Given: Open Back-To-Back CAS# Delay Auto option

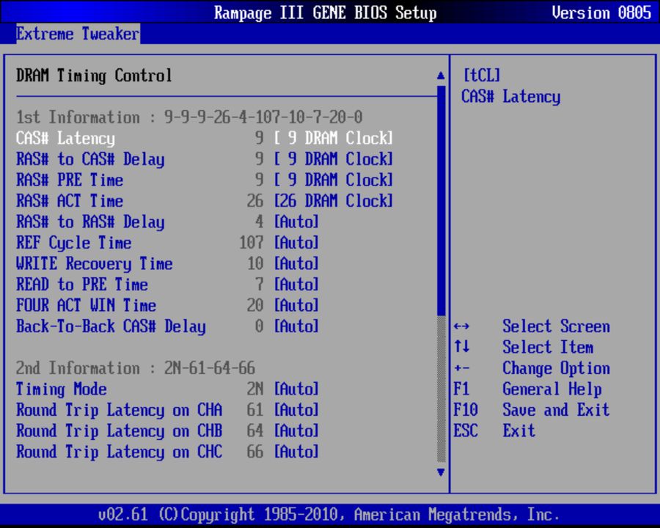Looking at the screenshot, I should tap(296, 326).
